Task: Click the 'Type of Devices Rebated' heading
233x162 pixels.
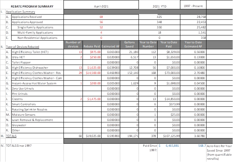Action: tap(22, 47)
